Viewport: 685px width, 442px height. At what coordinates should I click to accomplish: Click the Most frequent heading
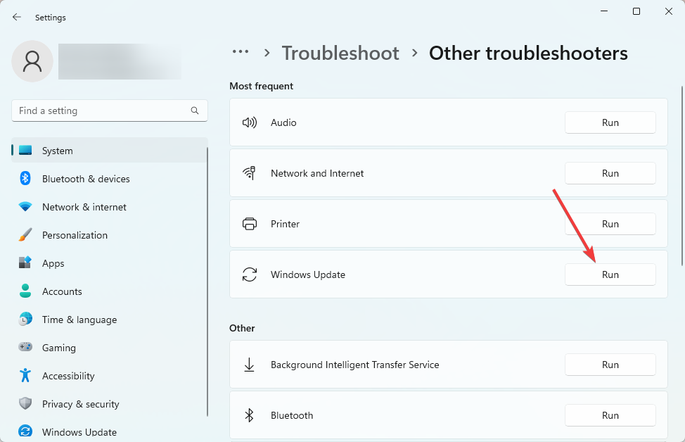pos(261,86)
